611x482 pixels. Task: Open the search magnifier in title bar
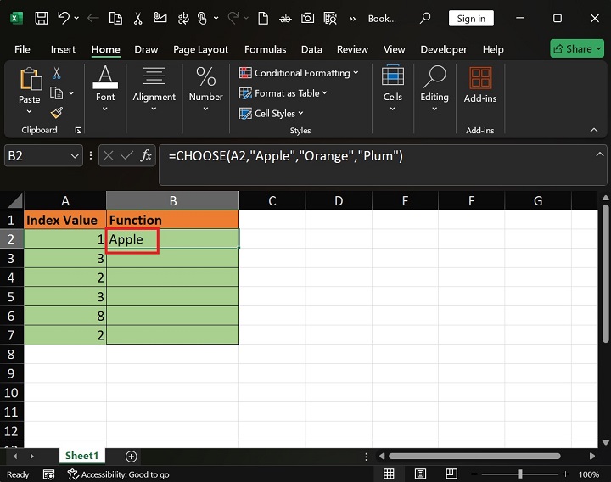pos(426,18)
